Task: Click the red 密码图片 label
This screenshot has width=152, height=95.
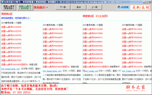Action: coord(41,7)
